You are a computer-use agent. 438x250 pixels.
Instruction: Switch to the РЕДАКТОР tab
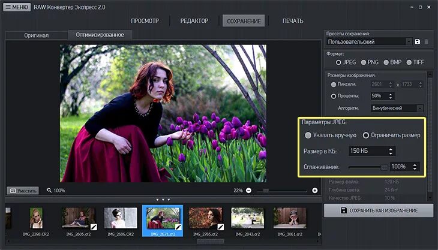(x=194, y=21)
